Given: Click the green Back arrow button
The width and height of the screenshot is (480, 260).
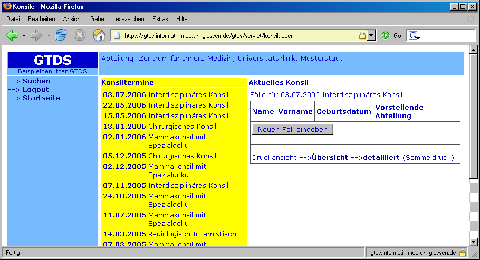Looking at the screenshot, I should pyautogui.click(x=12, y=35).
